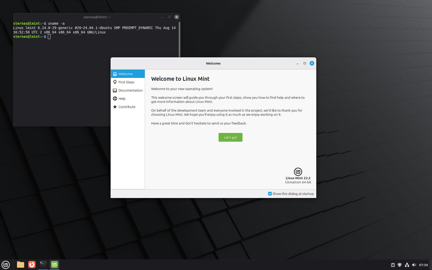Select the Welcome sidebar page
432x270 pixels.
(128, 74)
